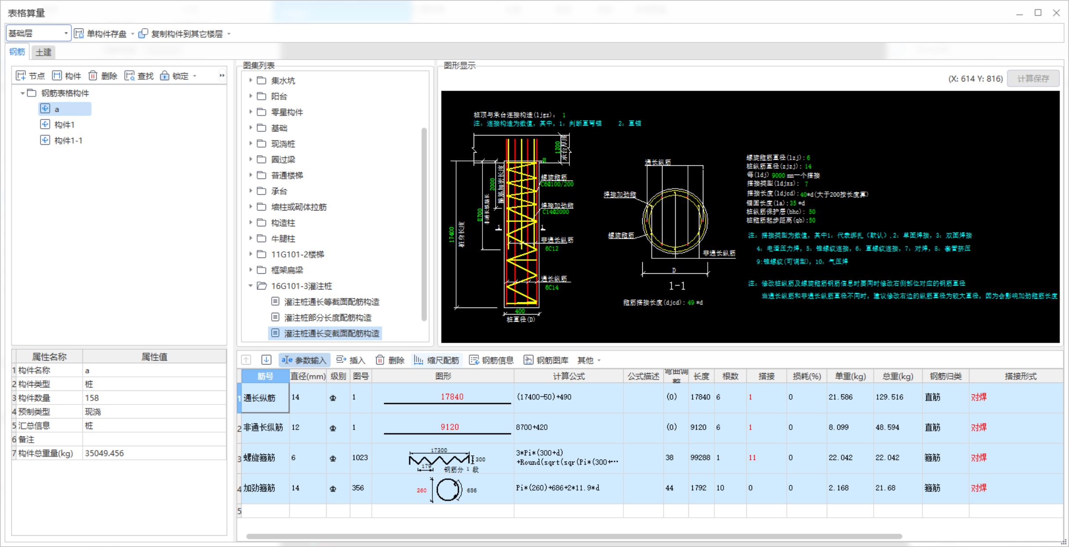Screen dimensions: 1069x547
Task: Add a new 节点 node
Action: 30,76
